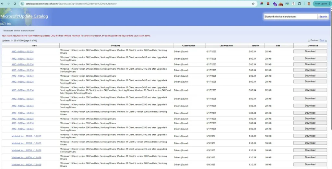The image size is (332, 169).
Task: Focus the Bluetooth device manufacturer search box
Action: point(290,17)
